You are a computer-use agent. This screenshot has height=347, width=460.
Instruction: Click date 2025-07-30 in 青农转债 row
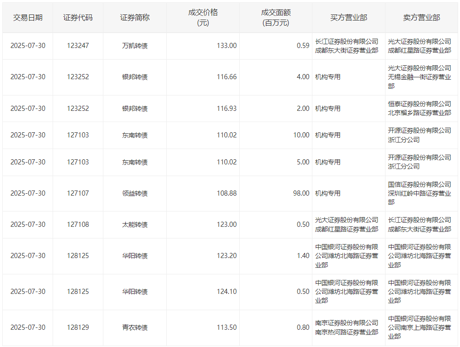pos(28,327)
